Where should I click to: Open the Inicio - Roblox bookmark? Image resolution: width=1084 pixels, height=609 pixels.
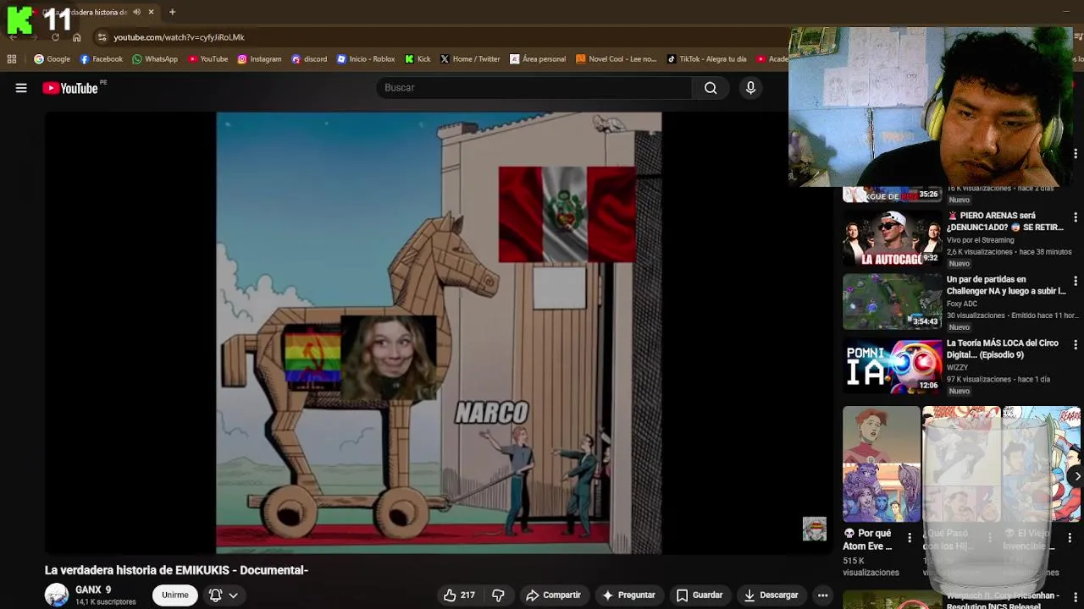coord(366,59)
